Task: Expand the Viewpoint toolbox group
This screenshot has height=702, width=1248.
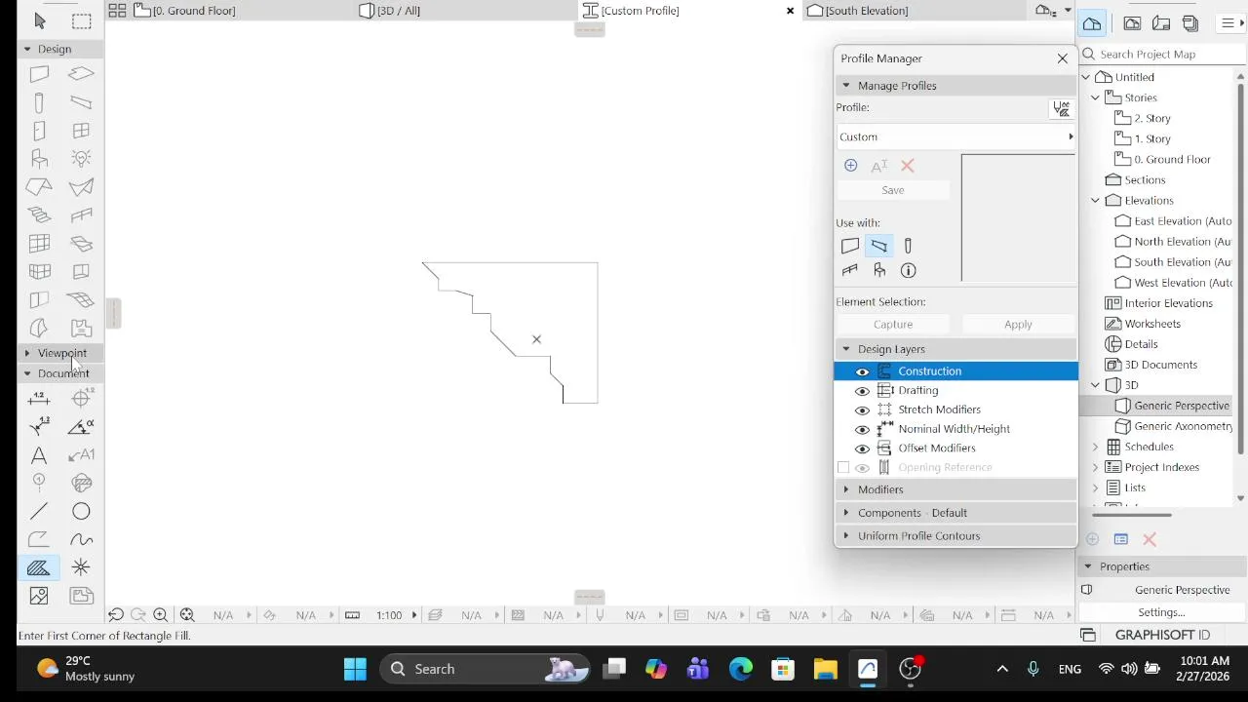Action: (61, 353)
